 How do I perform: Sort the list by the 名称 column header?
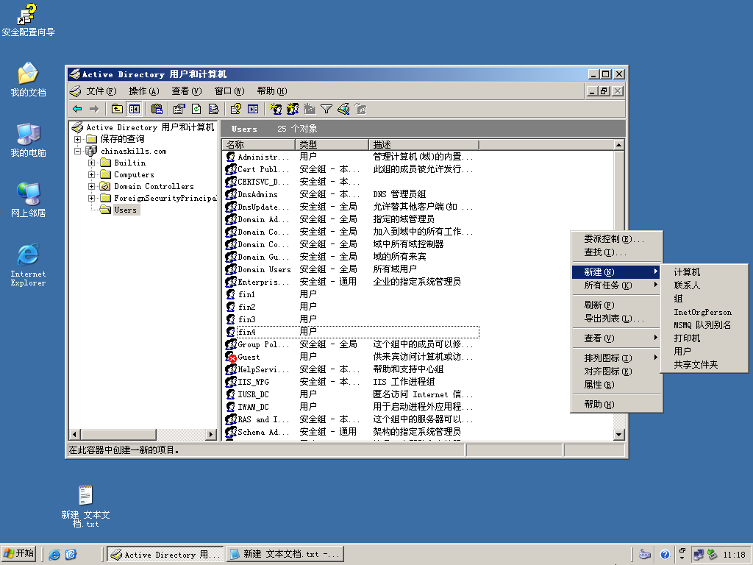click(x=259, y=145)
